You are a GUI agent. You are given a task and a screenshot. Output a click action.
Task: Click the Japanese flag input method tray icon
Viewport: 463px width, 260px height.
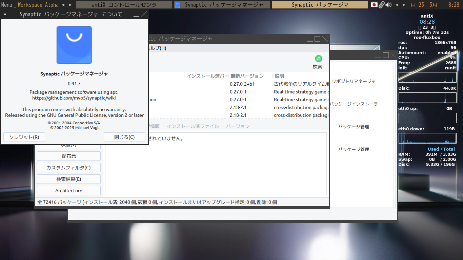coord(374,5)
